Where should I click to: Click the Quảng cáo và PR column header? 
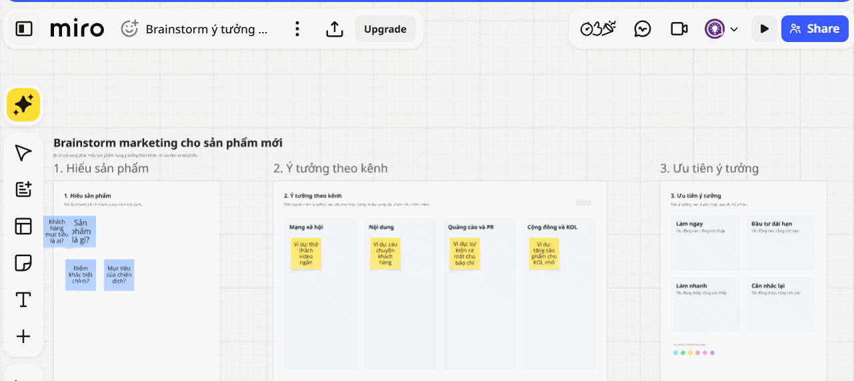coord(471,228)
